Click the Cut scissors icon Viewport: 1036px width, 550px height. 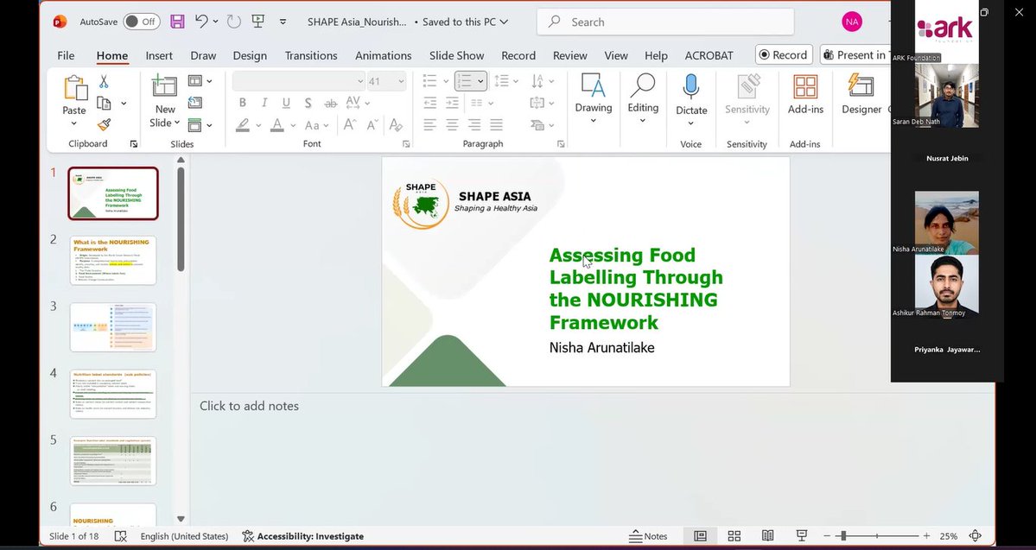pos(104,82)
